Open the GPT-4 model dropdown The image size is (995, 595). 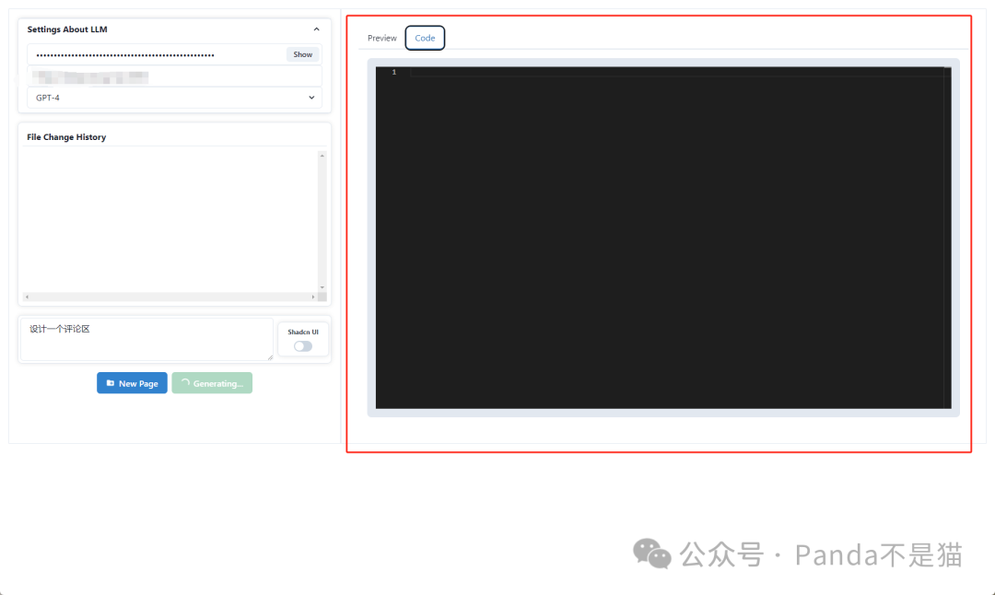[x=174, y=98]
